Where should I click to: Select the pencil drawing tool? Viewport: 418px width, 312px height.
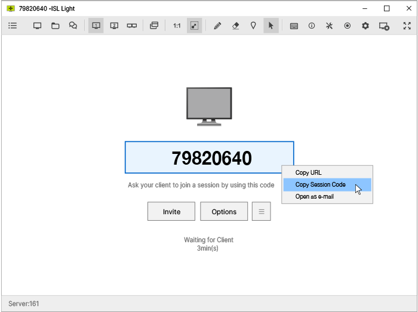coord(217,26)
